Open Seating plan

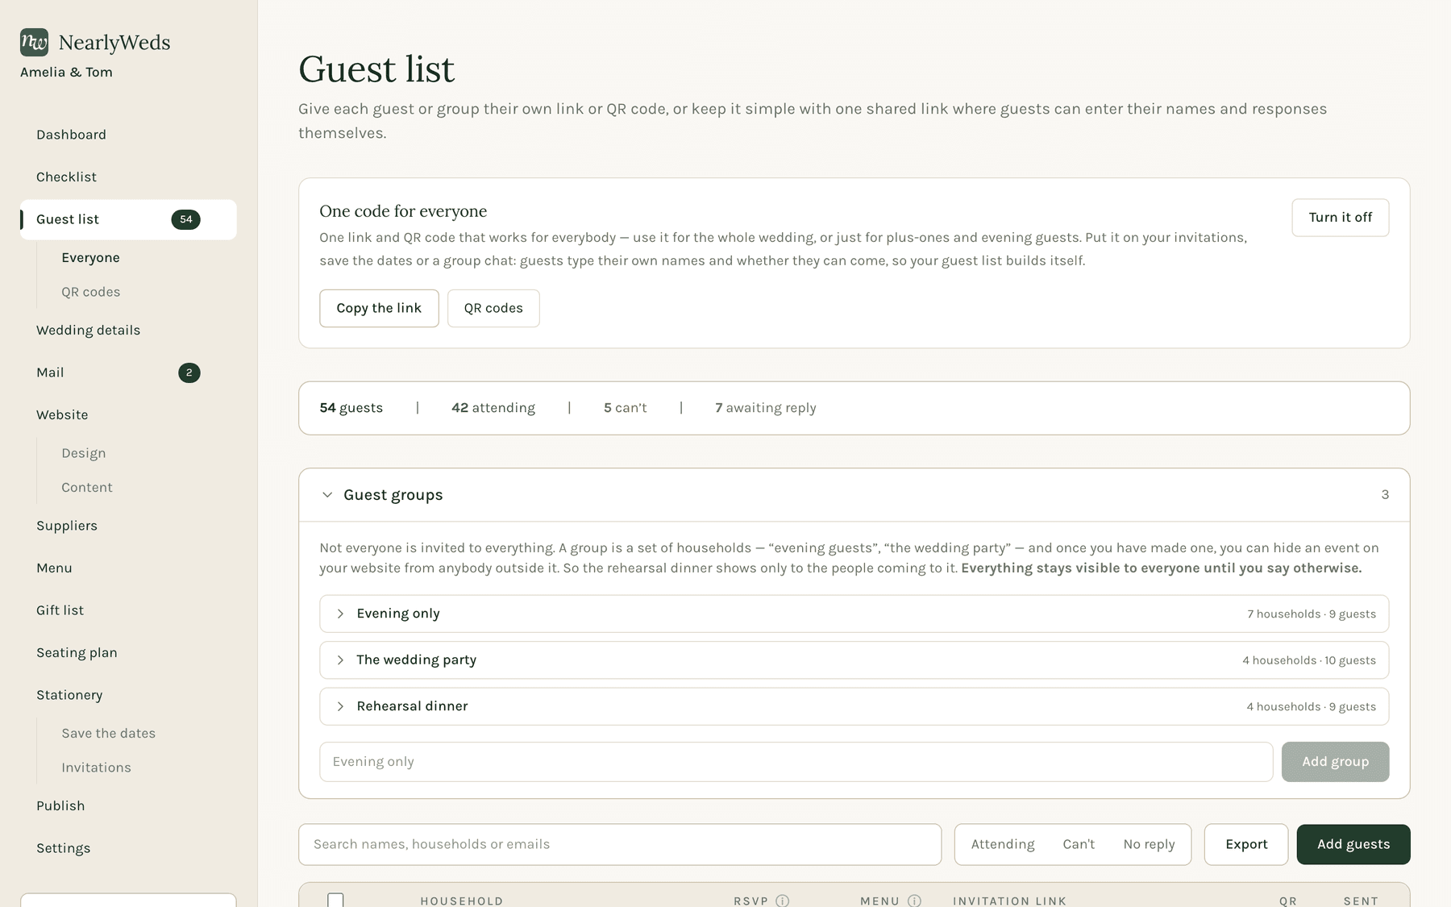pos(128,652)
